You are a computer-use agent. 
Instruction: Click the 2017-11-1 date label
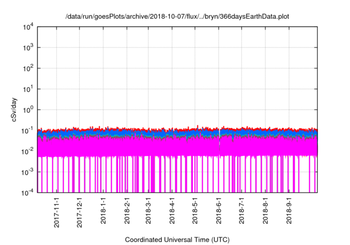tap(57, 212)
